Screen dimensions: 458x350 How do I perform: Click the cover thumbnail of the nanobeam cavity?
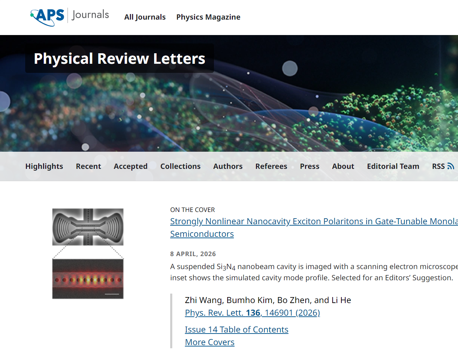(88, 252)
